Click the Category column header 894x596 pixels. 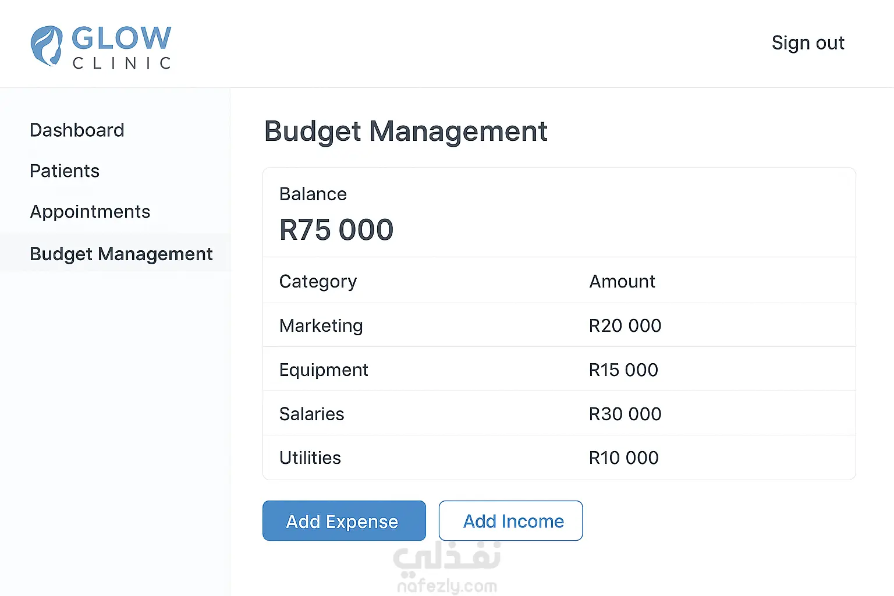click(318, 282)
